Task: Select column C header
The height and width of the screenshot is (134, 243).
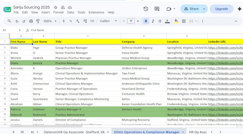Action: click(x=88, y=36)
